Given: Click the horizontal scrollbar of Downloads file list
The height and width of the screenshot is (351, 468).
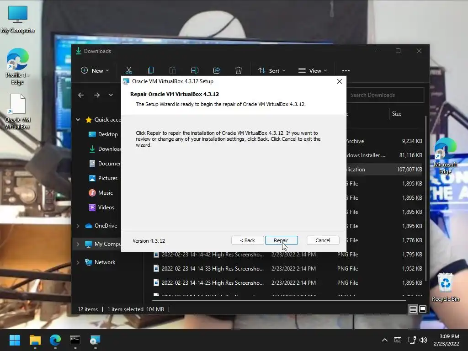Looking at the screenshot, I should click(x=279, y=300).
